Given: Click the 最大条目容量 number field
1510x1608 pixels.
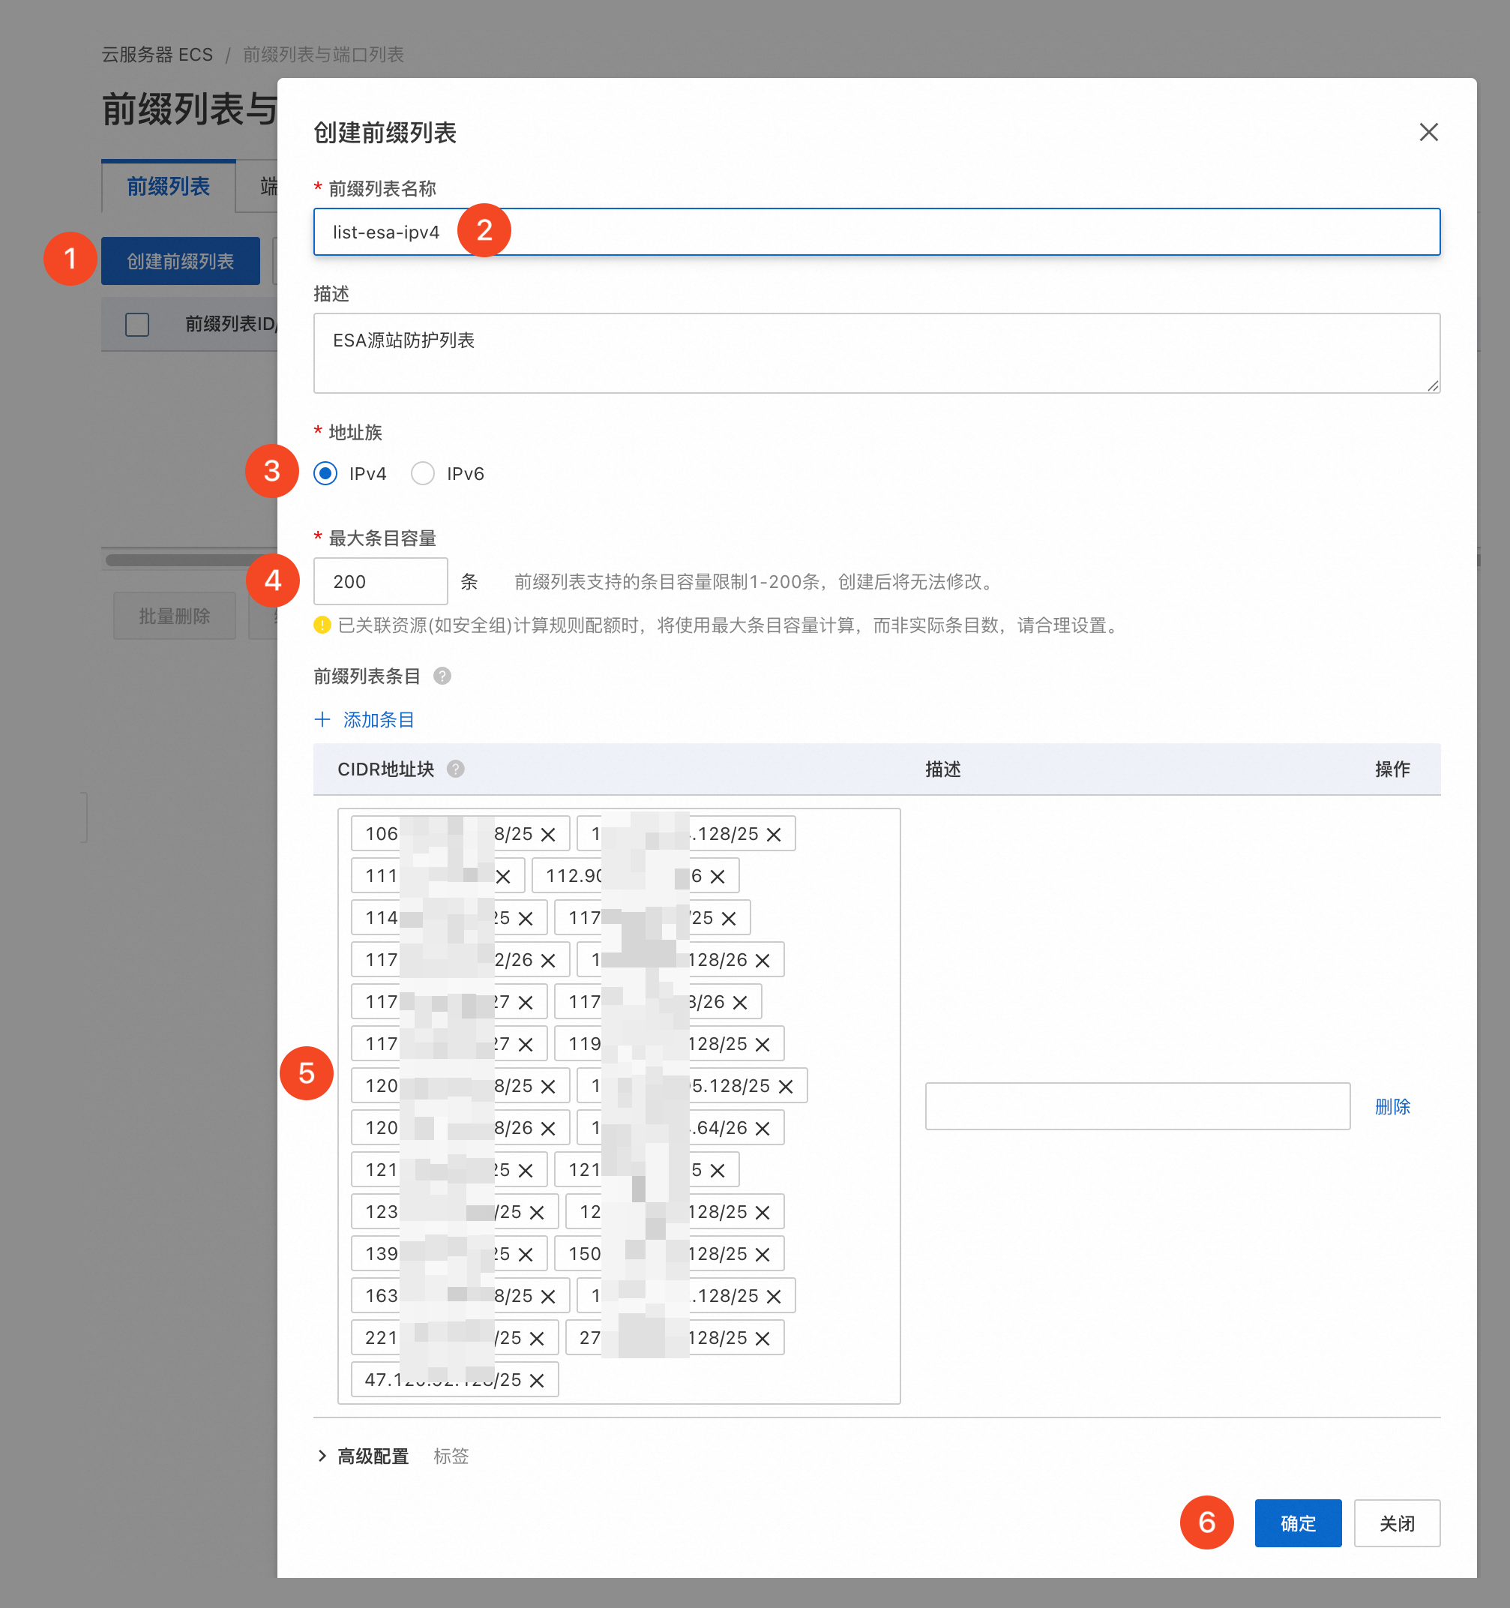Looking at the screenshot, I should pos(380,580).
